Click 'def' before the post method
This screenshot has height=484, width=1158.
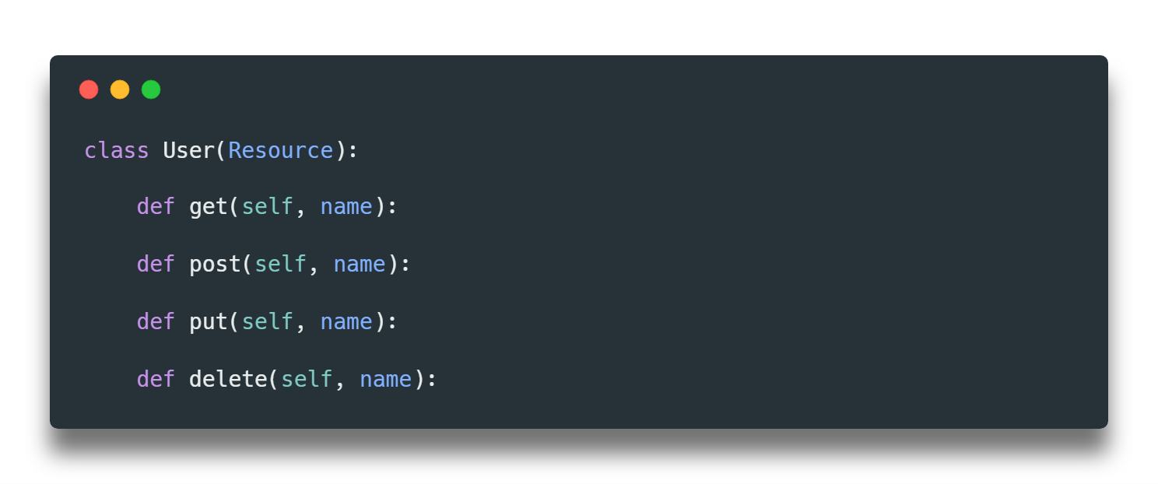point(156,265)
